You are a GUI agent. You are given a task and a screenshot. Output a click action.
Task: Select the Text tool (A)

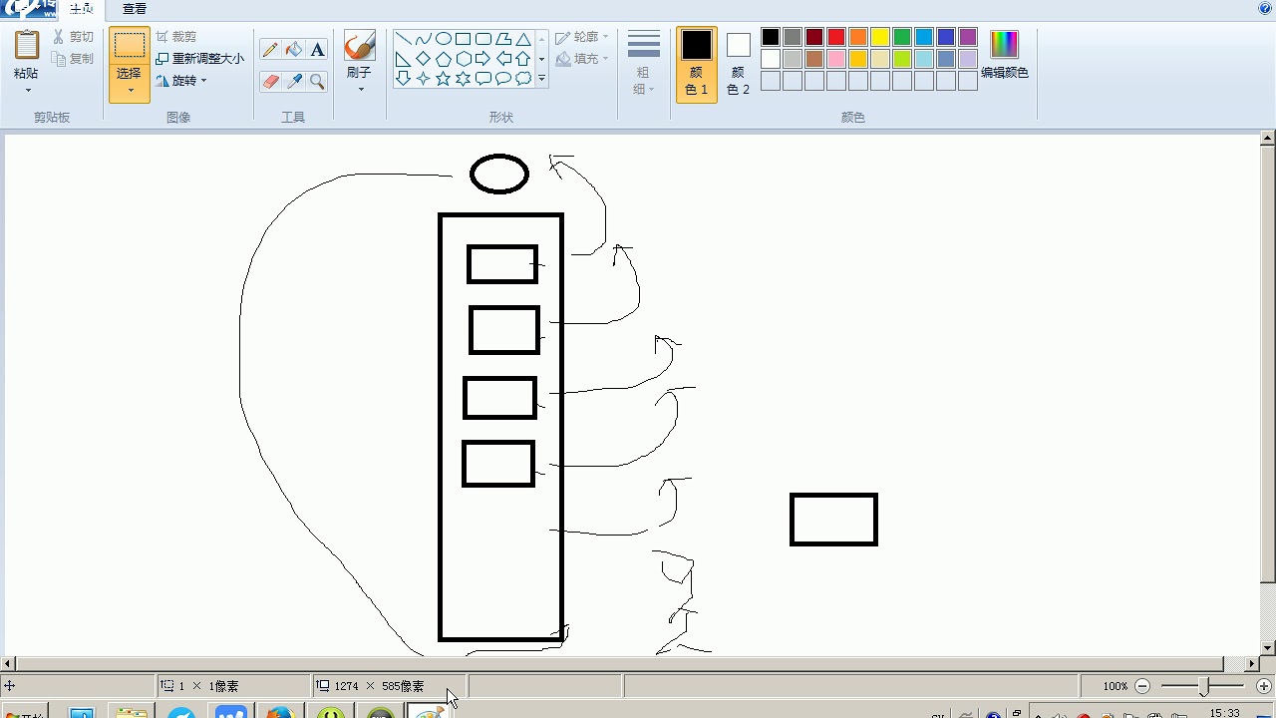[x=317, y=50]
